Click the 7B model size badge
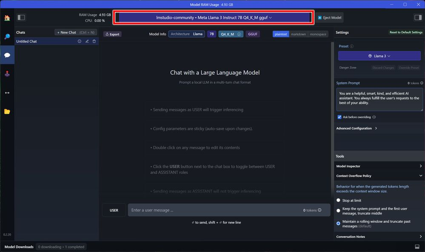Image resolution: width=425 pixels, height=252 pixels. tap(212, 34)
